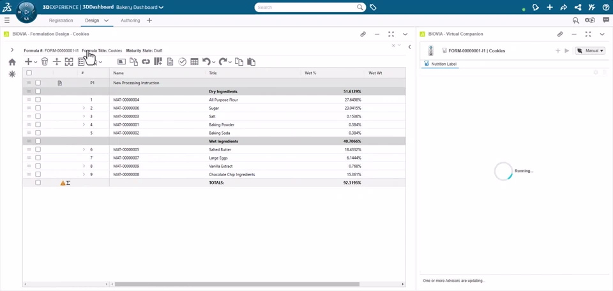Check the Baking Powder row checkbox
The image size is (613, 291).
point(38,124)
